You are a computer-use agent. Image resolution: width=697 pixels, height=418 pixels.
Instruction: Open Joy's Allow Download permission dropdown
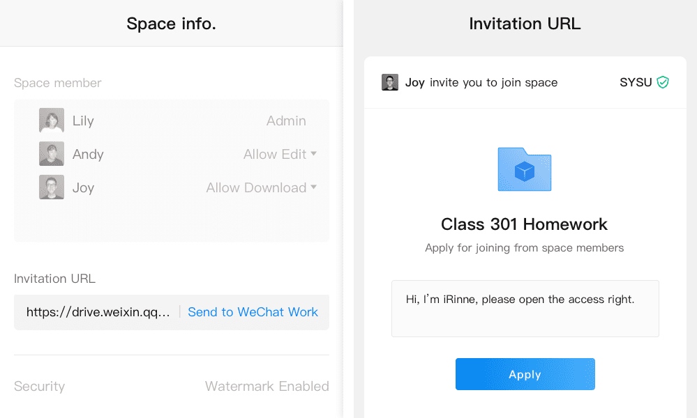262,187
